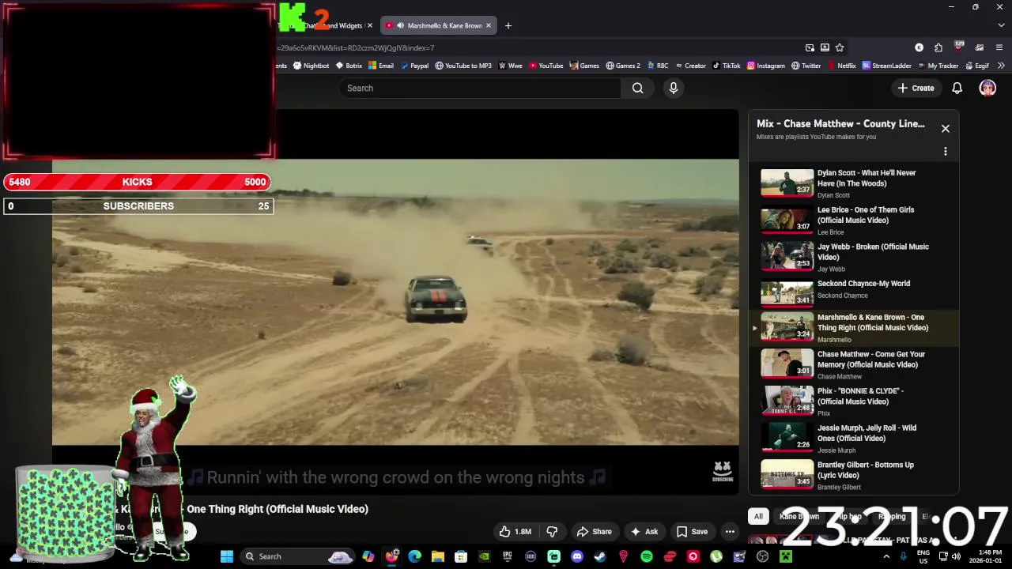Viewport: 1012px width, 569px height.
Task: Show hidden system tray icons
Action: tap(886, 556)
